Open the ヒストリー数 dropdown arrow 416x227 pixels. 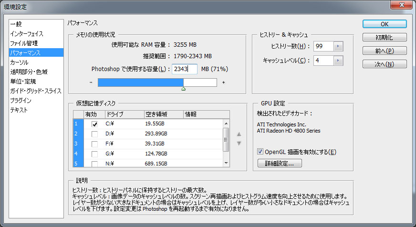338,46
